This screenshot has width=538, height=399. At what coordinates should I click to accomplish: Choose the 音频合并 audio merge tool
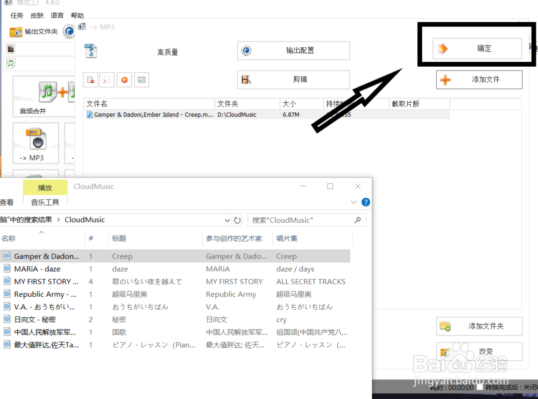[44, 96]
